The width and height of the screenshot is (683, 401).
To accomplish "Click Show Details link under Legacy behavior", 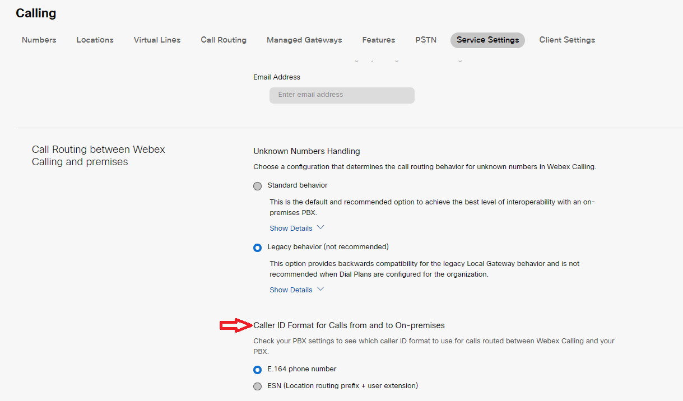I will click(x=291, y=290).
